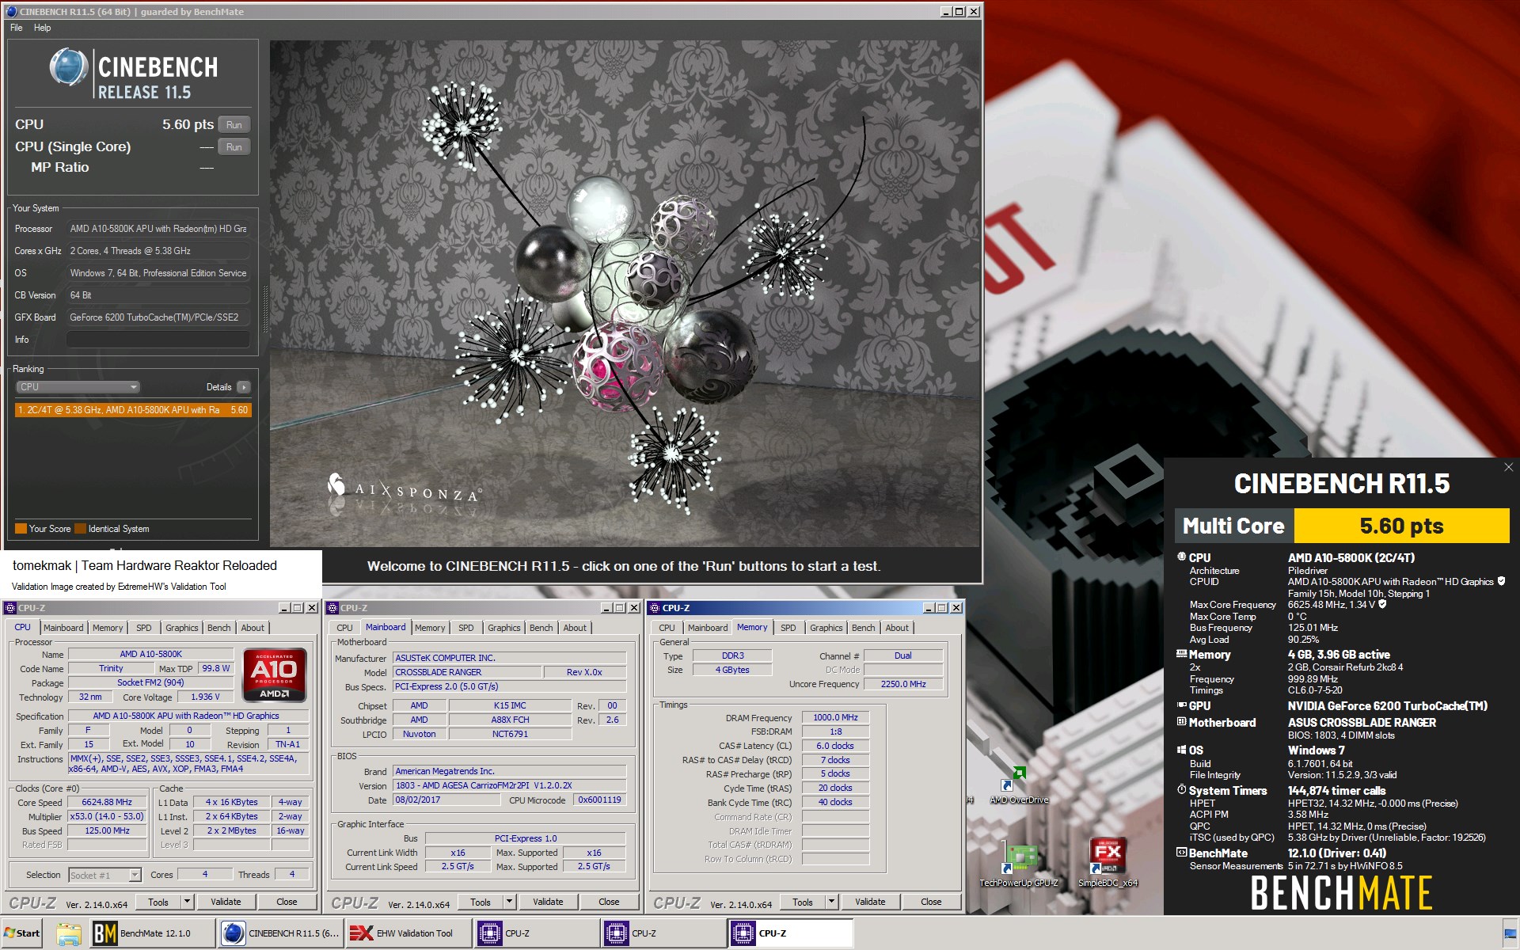Click the BenchMate version section icon
The image size is (1520, 950).
(1181, 853)
